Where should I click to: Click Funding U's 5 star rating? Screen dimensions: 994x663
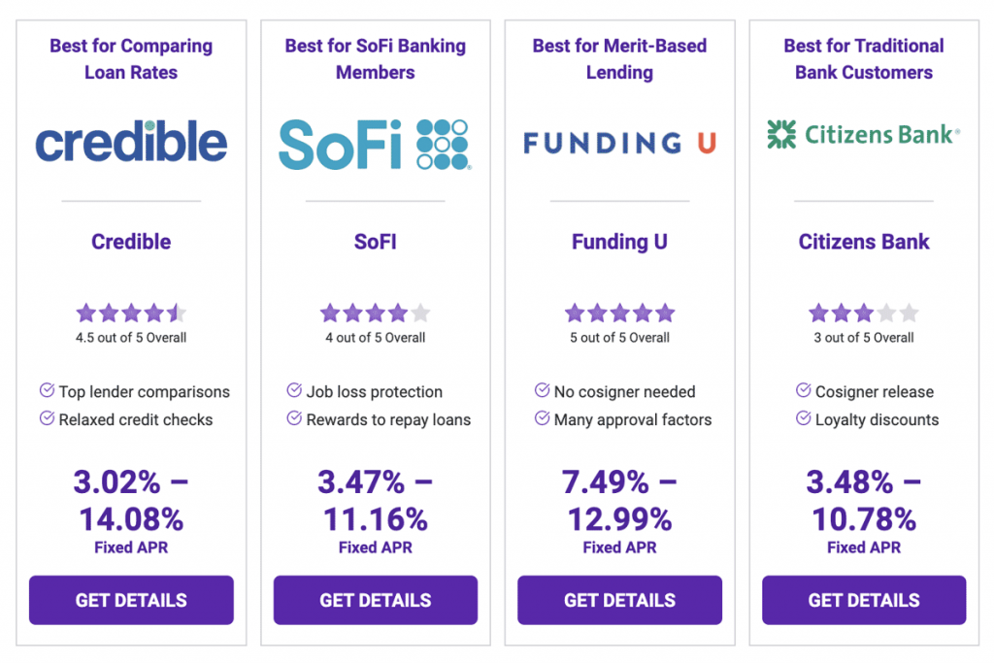[x=619, y=314]
